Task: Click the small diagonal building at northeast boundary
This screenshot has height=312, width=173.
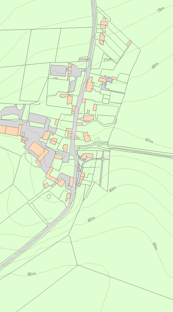Action: pyautogui.click(x=129, y=43)
